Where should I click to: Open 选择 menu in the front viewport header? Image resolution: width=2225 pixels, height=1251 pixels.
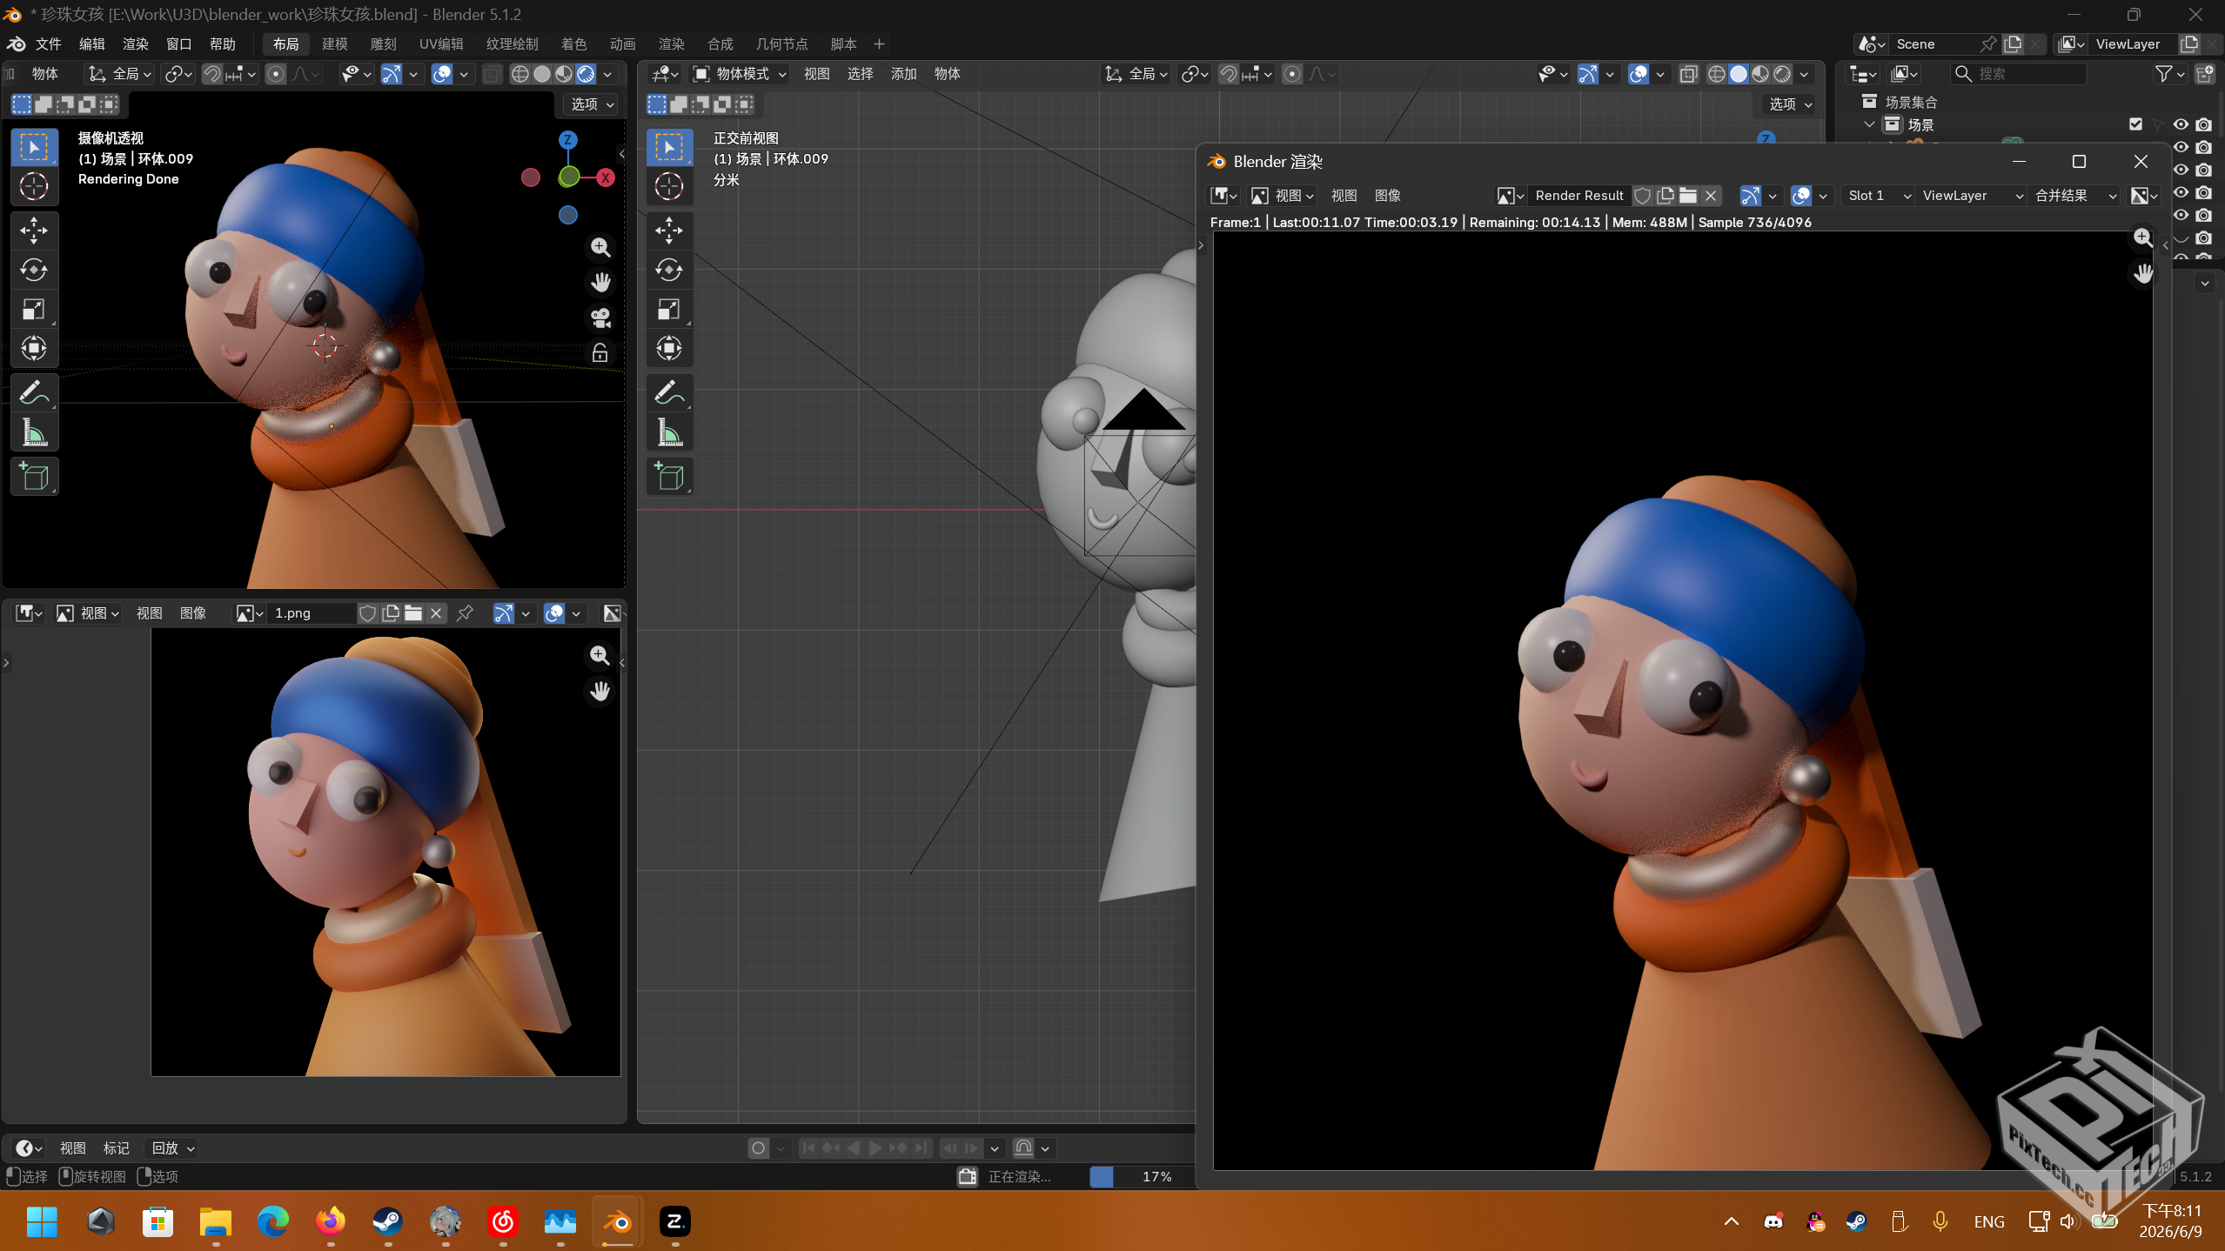pos(861,74)
